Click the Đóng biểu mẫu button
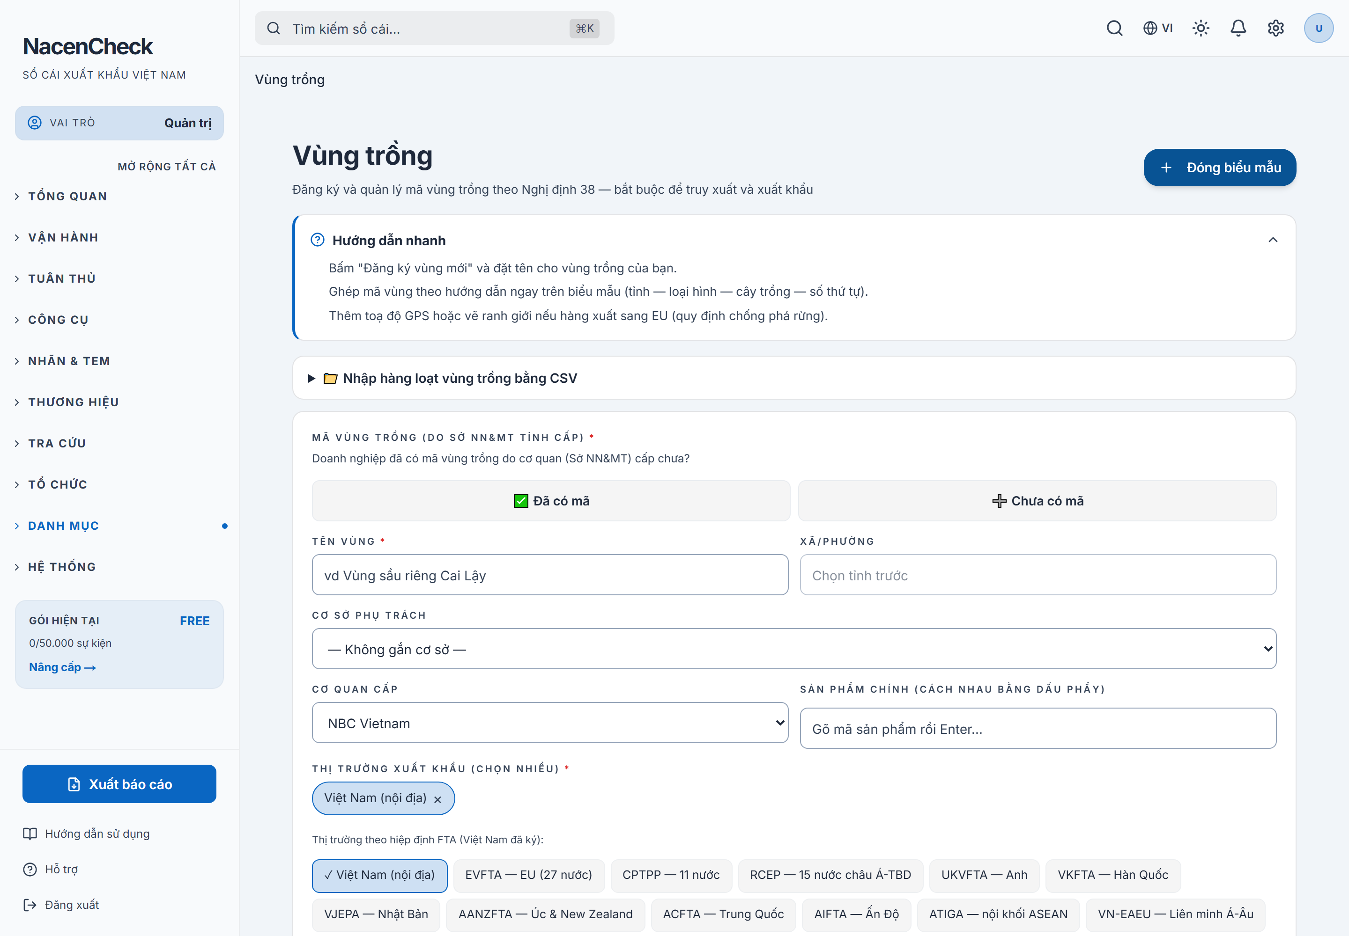This screenshot has height=936, width=1349. pos(1219,168)
